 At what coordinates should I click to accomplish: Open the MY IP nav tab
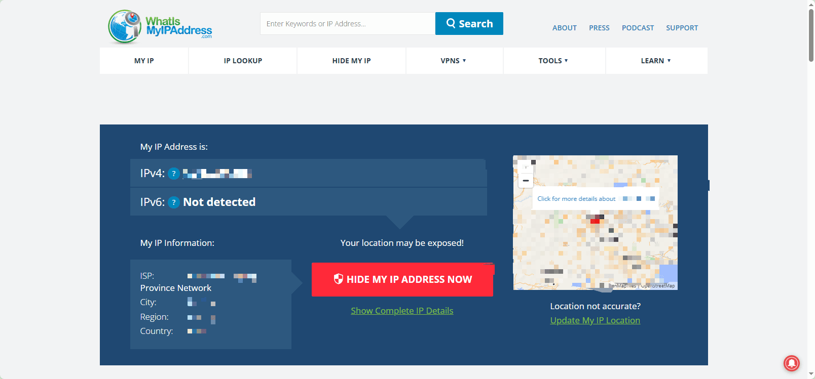coord(144,61)
